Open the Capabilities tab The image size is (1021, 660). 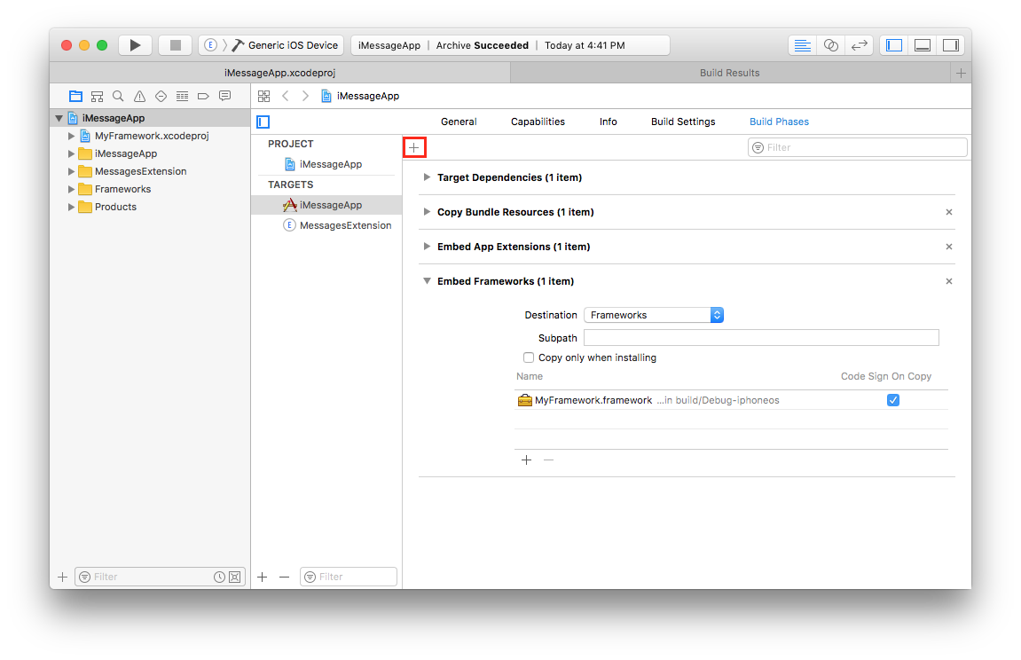click(x=538, y=122)
